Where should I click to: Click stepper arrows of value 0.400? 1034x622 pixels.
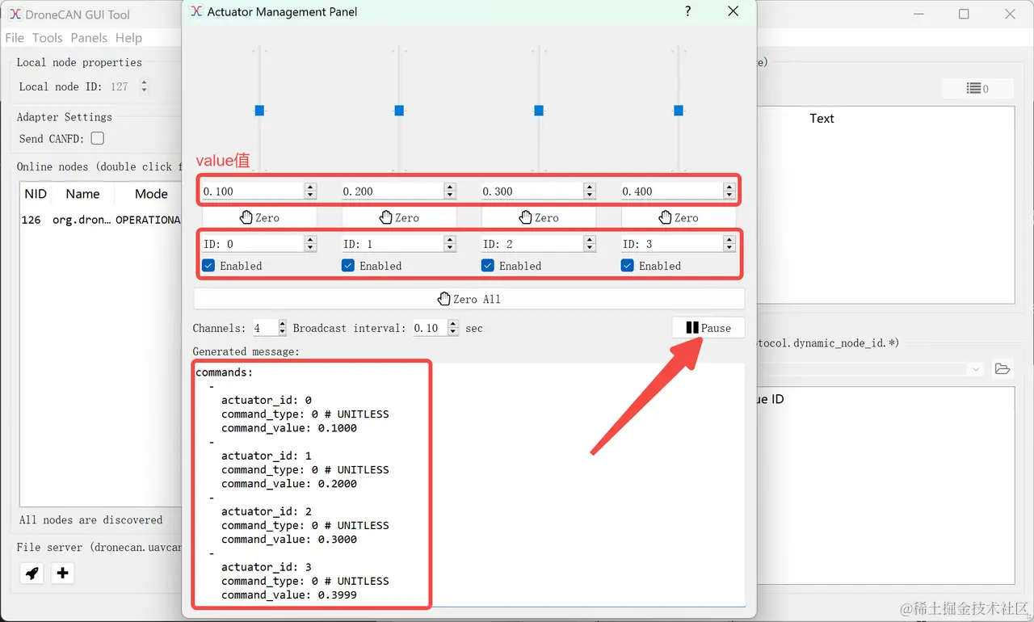coord(729,191)
